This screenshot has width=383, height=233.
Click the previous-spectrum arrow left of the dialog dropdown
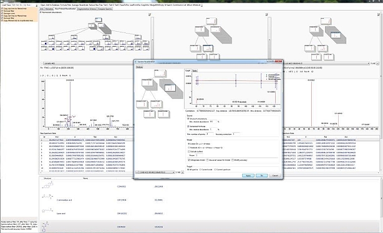point(137,172)
